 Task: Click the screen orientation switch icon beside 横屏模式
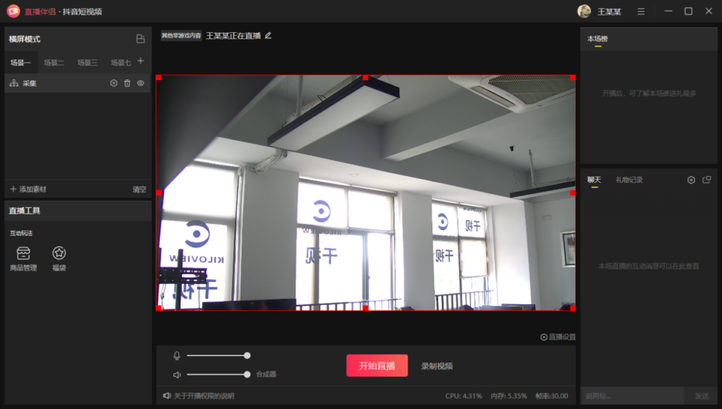(x=140, y=39)
